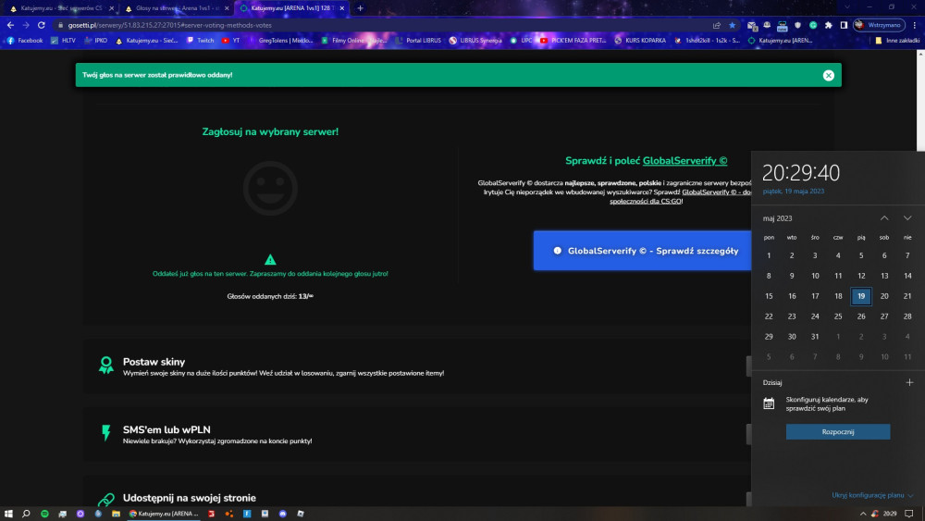This screenshot has width=925, height=521.
Task: Show hidden system tray icons
Action: click(862, 514)
